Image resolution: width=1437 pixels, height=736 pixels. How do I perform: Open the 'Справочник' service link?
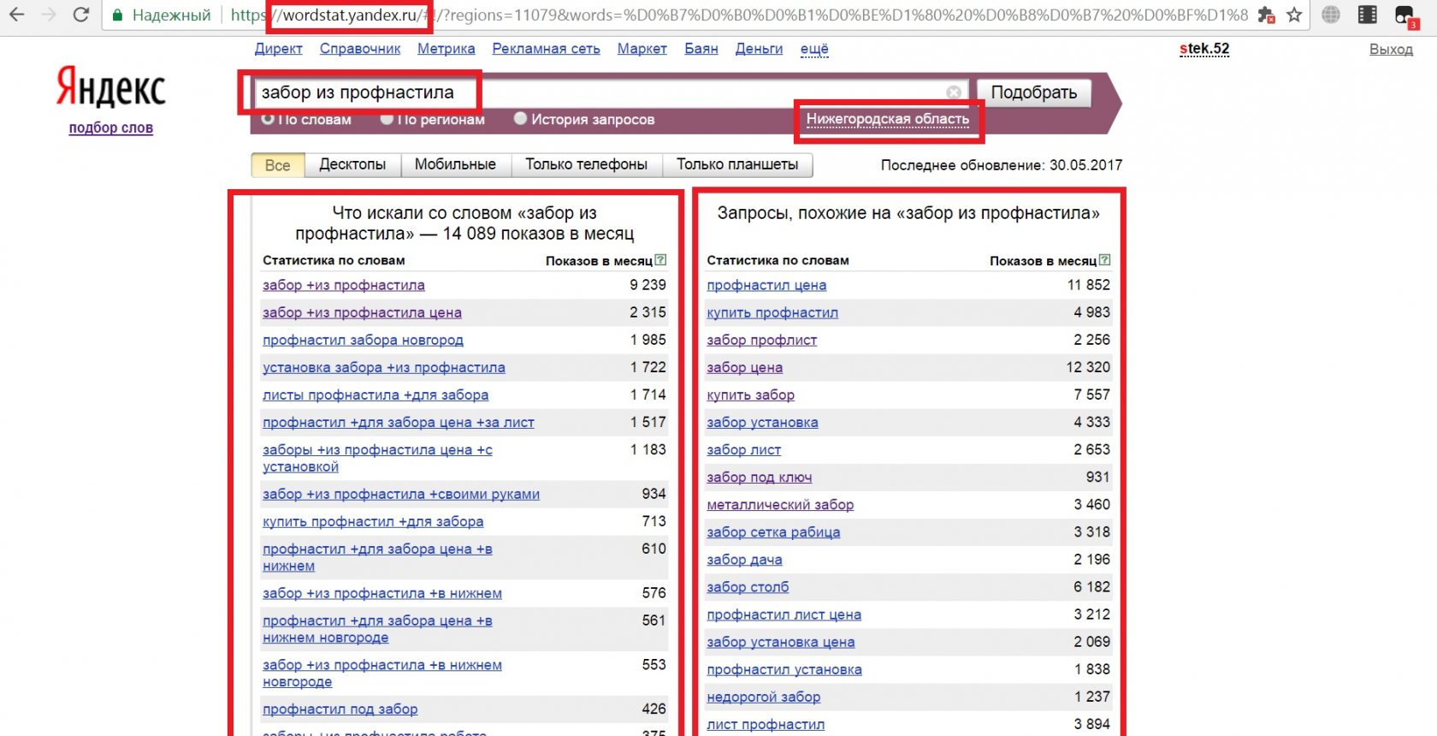click(x=360, y=49)
